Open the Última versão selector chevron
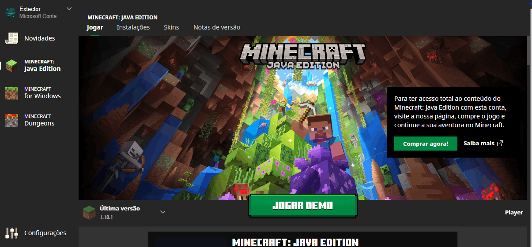 click(162, 212)
